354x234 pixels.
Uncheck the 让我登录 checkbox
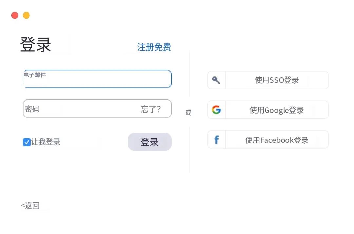tap(27, 142)
